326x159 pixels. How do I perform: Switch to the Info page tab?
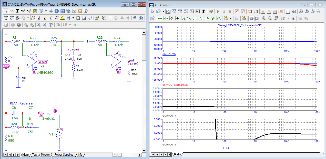pyautogui.click(x=80, y=155)
